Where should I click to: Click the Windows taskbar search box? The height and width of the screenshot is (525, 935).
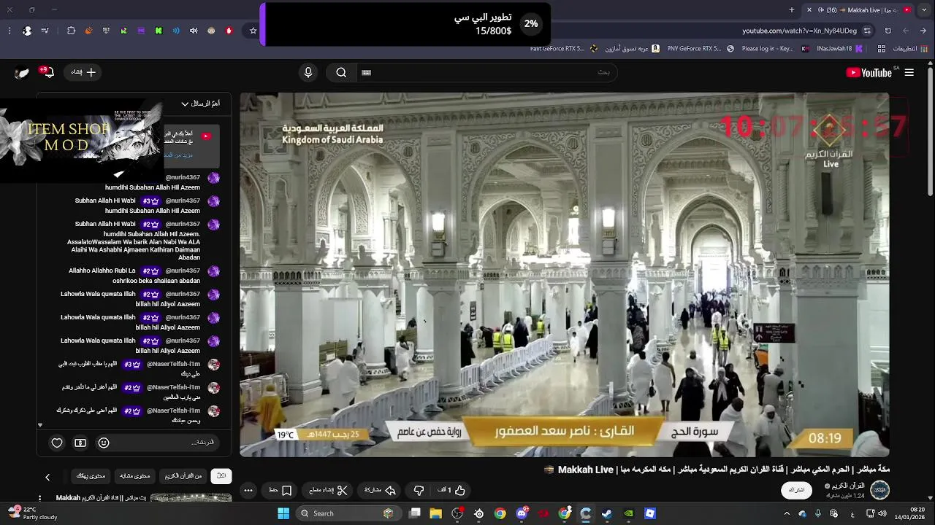pos(348,513)
